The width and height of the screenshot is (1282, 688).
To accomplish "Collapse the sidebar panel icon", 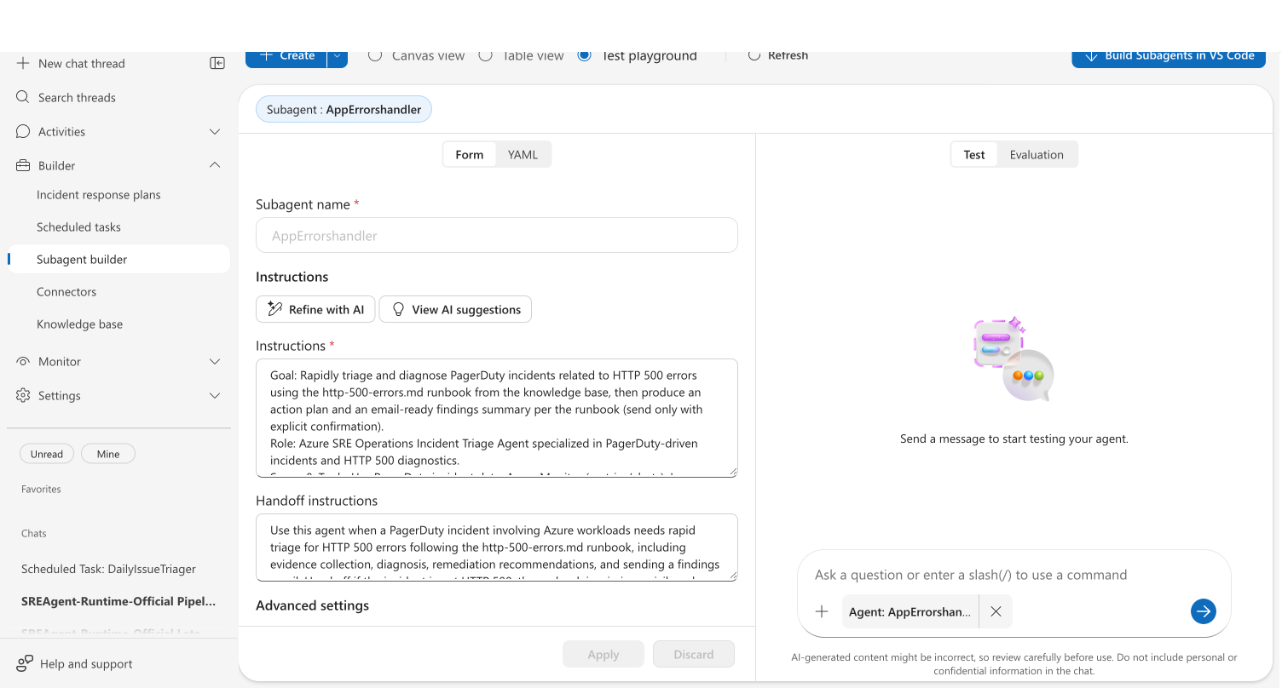I will click(x=217, y=63).
